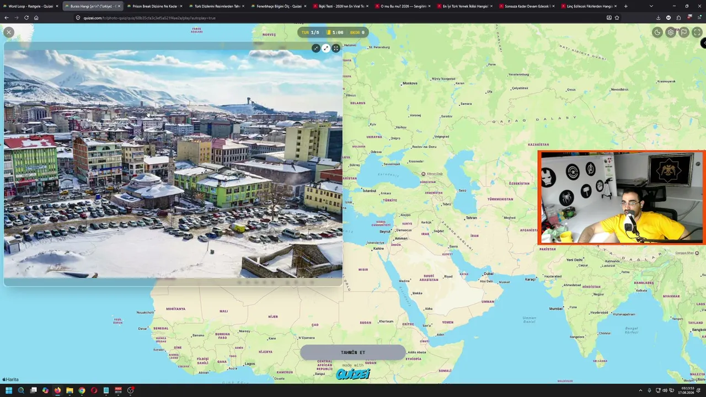Go forward to the next page

(17, 18)
